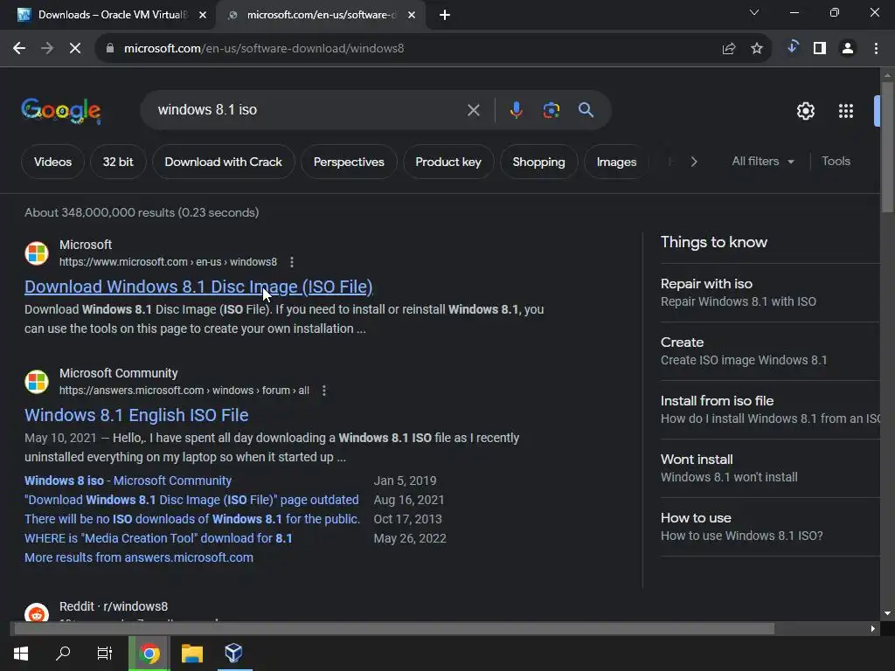The width and height of the screenshot is (895, 671).
Task: Click the Google logo
Action: coord(61,111)
